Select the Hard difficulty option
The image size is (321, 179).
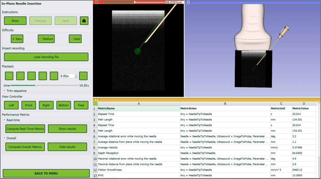tap(75, 39)
